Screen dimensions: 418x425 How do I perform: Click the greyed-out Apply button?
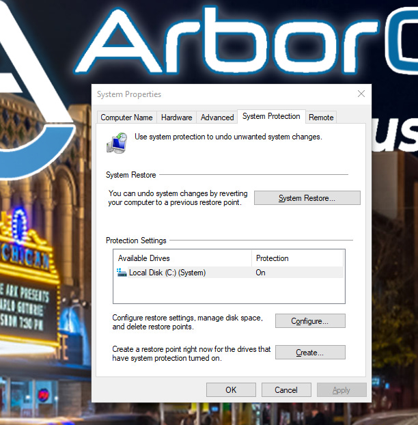click(x=342, y=389)
